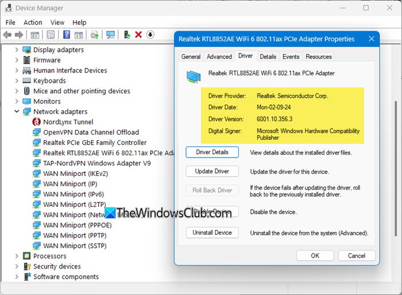The width and height of the screenshot is (402, 295).
Task: Click OK in the Properties dialog
Action: point(315,256)
